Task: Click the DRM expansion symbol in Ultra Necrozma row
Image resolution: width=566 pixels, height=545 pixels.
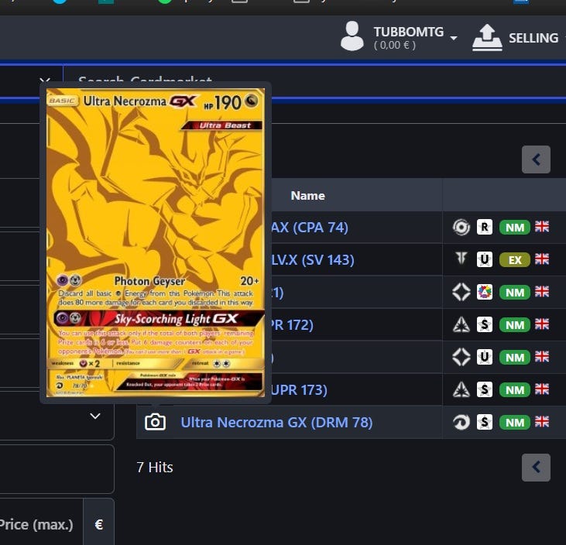Action: 461,422
